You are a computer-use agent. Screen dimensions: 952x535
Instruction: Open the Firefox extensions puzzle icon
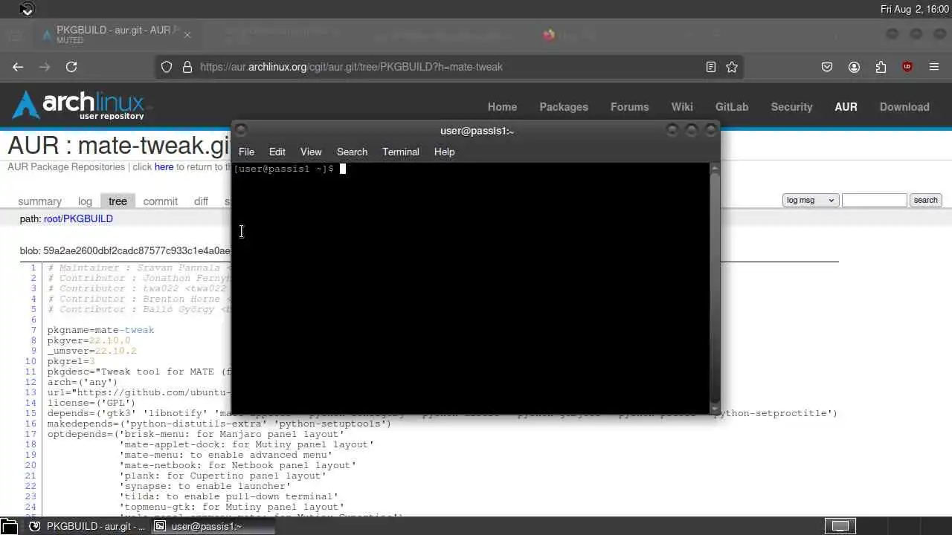point(881,67)
